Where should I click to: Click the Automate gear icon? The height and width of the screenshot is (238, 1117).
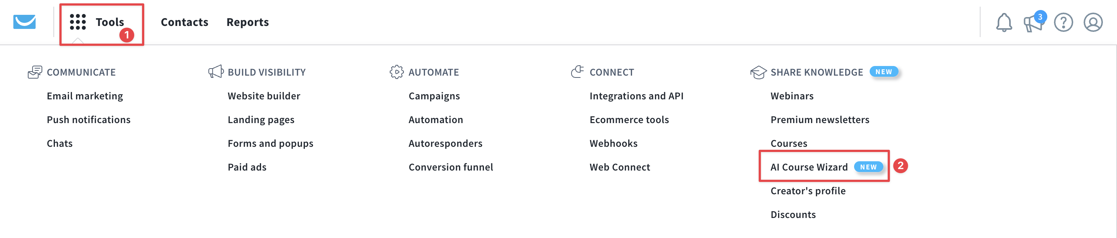pyautogui.click(x=397, y=72)
